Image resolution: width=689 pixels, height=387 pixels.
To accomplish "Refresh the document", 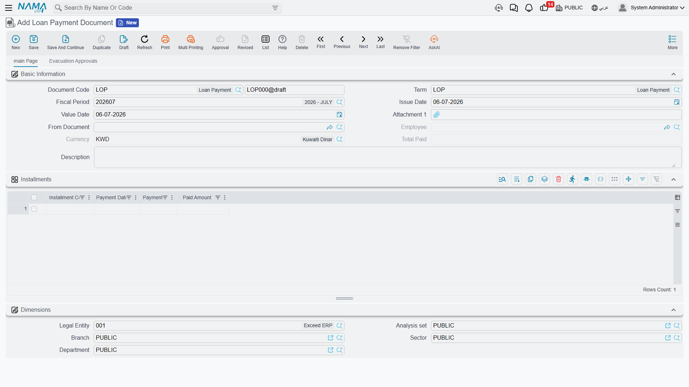I will (x=145, y=42).
